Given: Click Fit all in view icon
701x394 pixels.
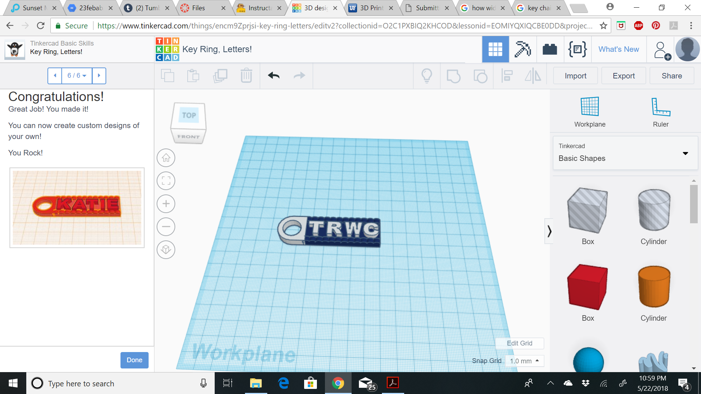Looking at the screenshot, I should 166,181.
